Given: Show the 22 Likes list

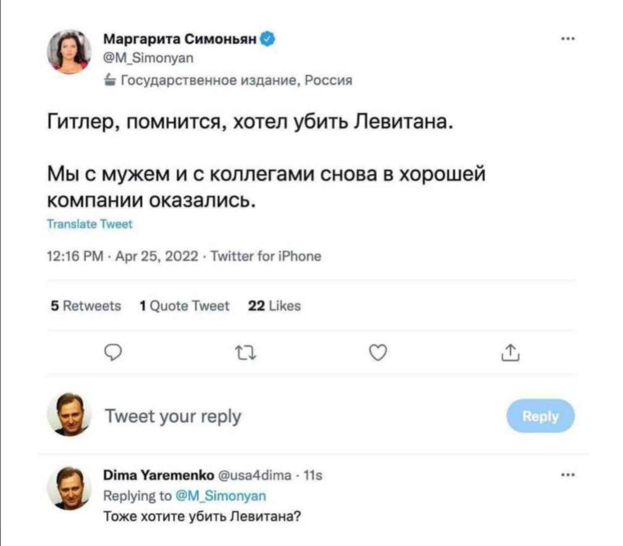Looking at the screenshot, I should click(274, 306).
